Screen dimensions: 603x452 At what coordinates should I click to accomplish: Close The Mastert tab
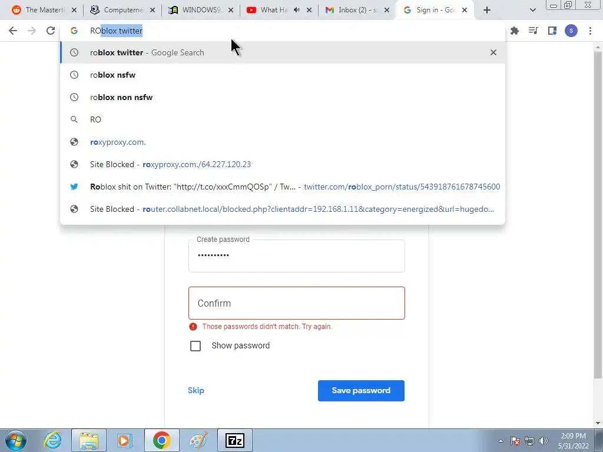coord(74,11)
